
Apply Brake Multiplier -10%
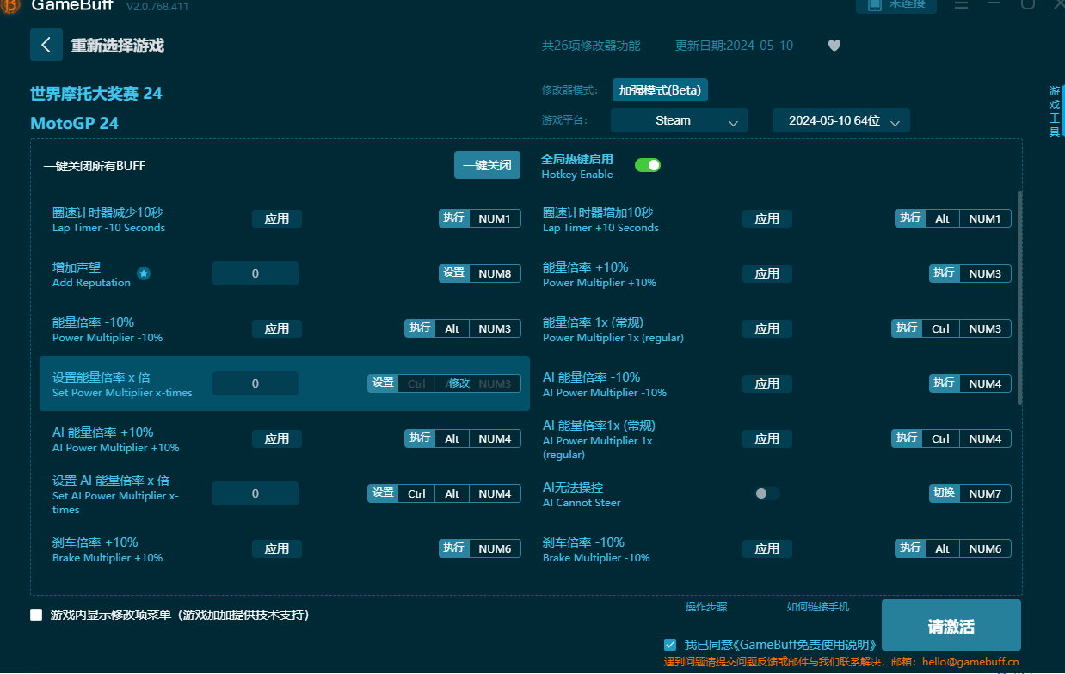[767, 548]
